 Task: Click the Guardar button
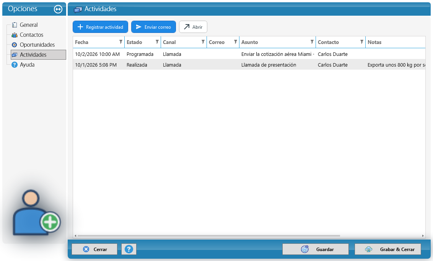tap(315, 249)
